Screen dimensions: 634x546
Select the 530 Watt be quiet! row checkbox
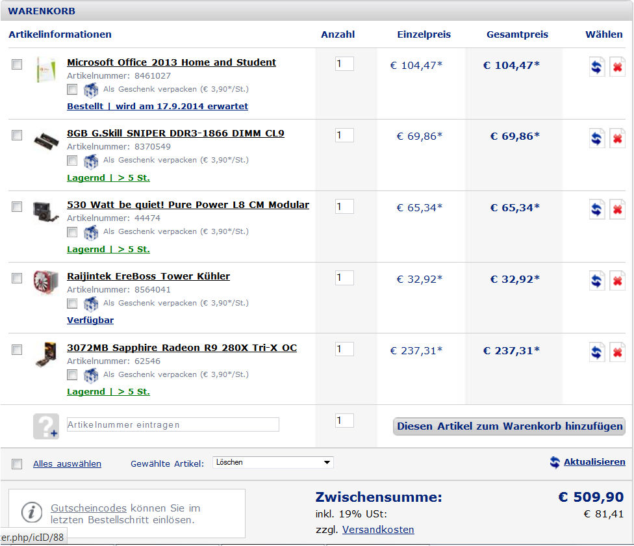(x=17, y=207)
